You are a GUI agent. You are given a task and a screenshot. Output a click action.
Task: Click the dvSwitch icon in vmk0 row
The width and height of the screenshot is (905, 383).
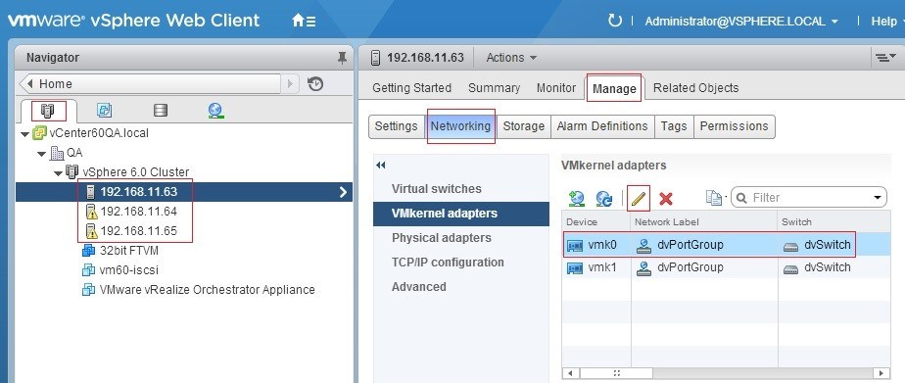pos(790,246)
